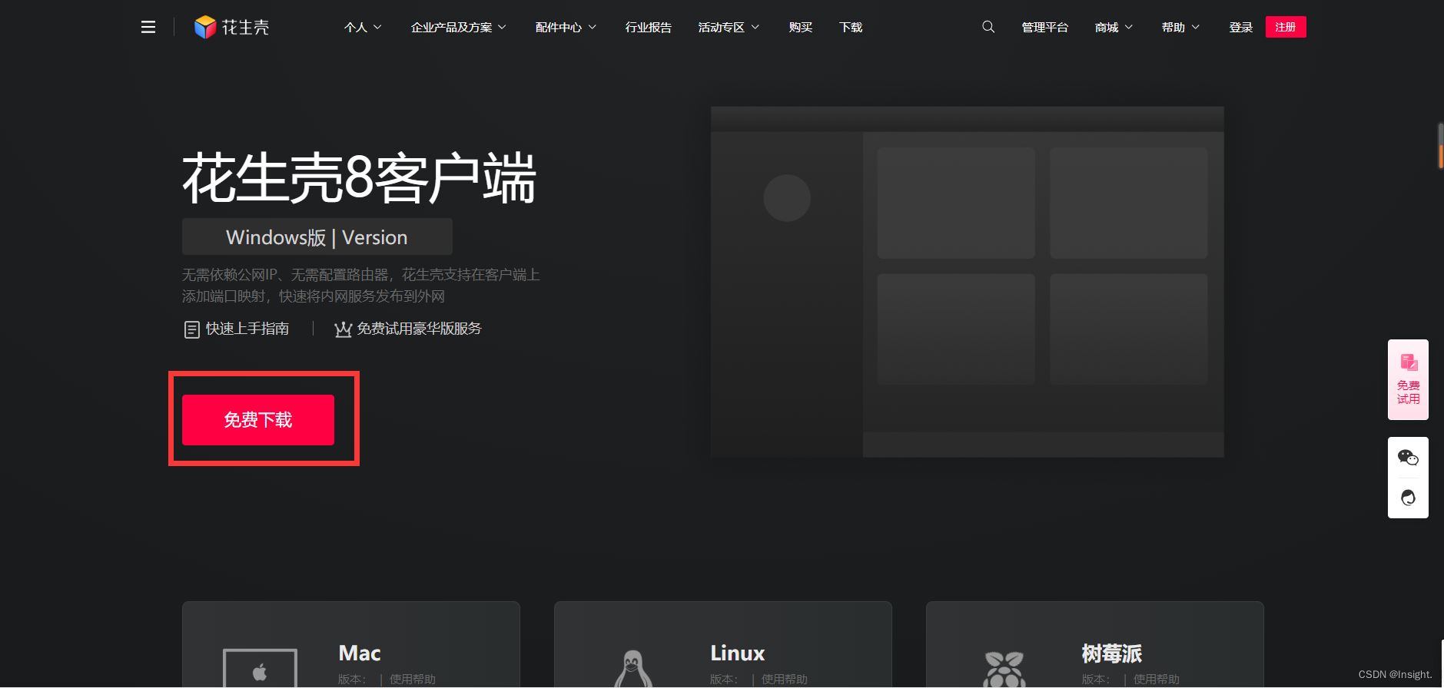Click the quick-start guide document icon
This screenshot has width=1444, height=688.
tap(191, 329)
